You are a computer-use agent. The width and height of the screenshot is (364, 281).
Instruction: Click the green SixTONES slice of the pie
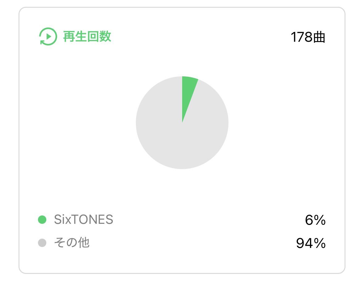click(188, 93)
